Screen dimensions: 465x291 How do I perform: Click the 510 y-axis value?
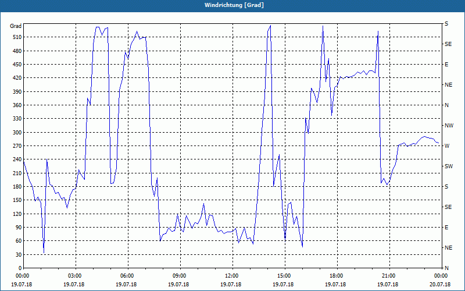coord(17,37)
